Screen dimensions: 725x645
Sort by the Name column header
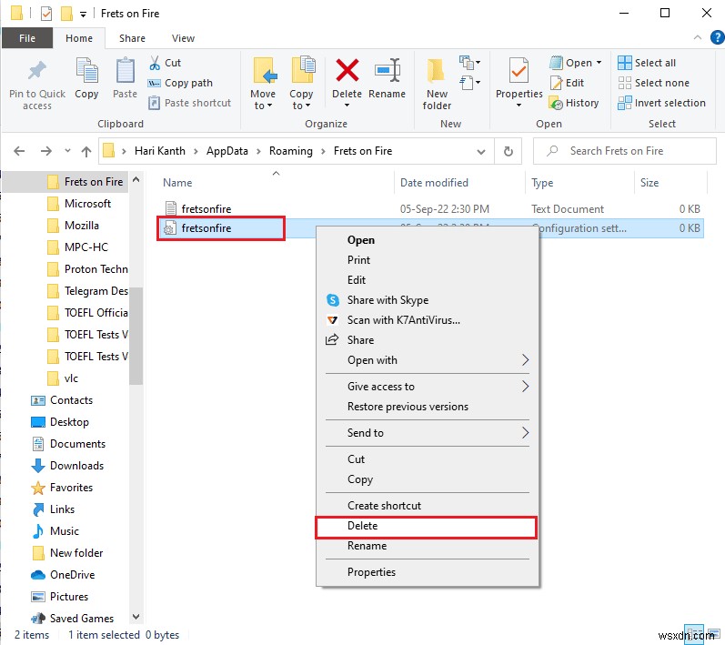(x=177, y=183)
